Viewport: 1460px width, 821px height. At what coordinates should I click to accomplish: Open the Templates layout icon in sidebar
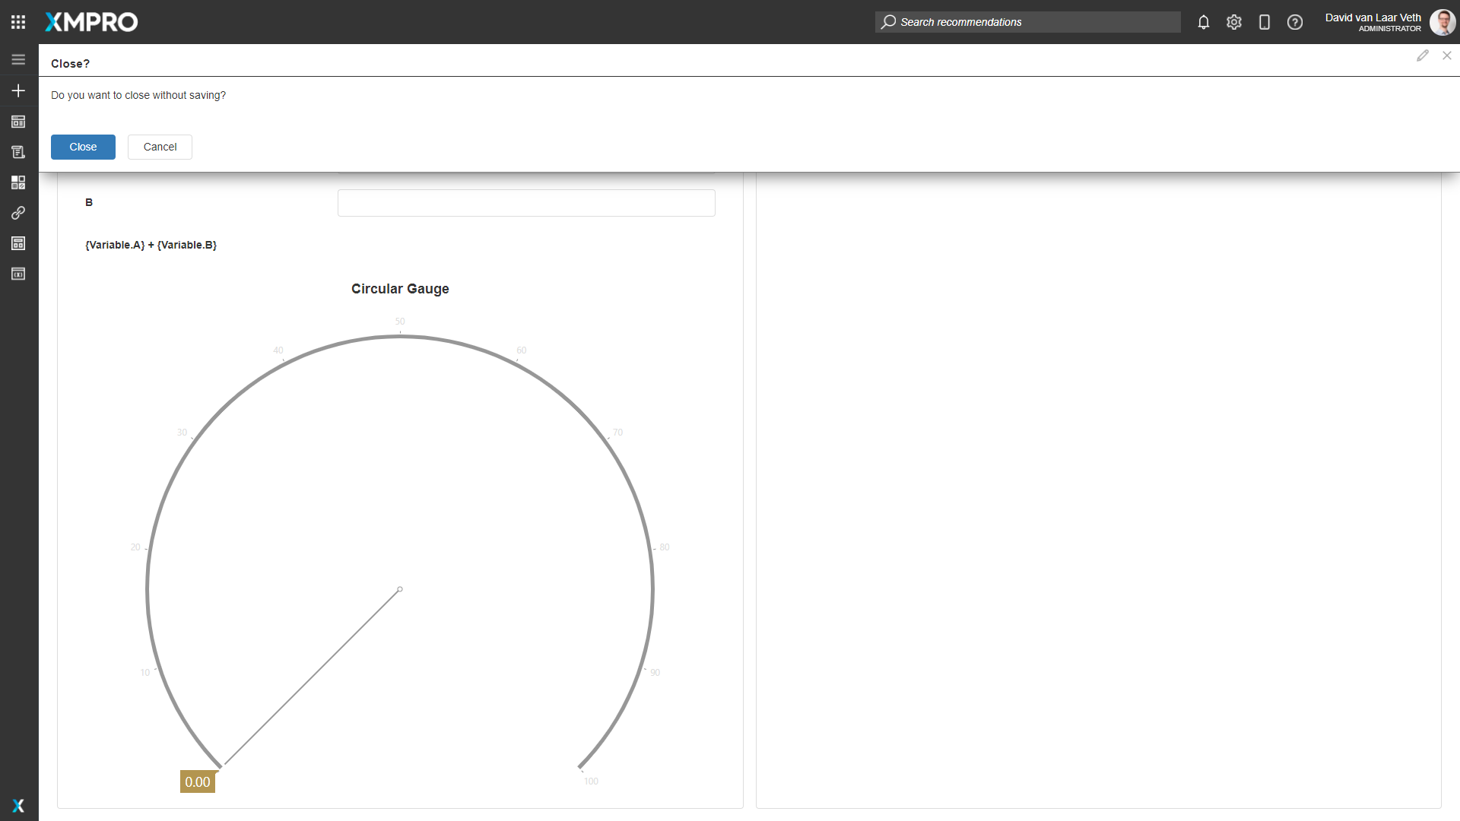click(18, 243)
